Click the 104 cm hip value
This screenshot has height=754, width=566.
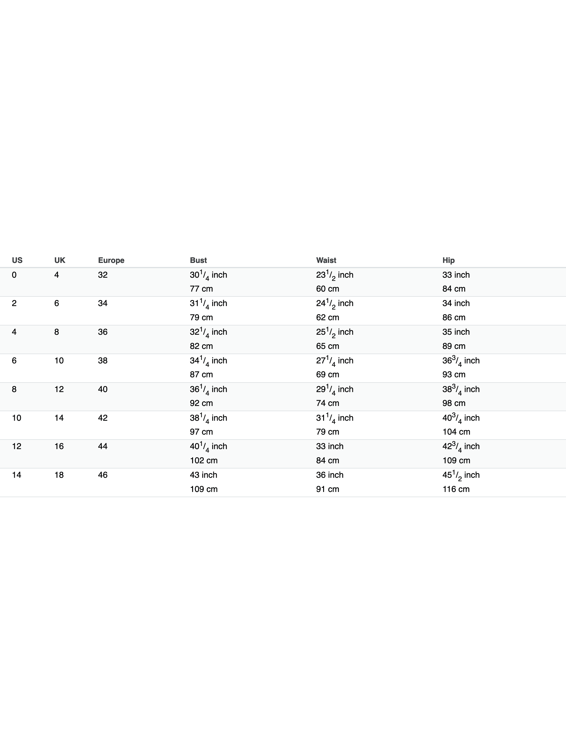(x=456, y=431)
